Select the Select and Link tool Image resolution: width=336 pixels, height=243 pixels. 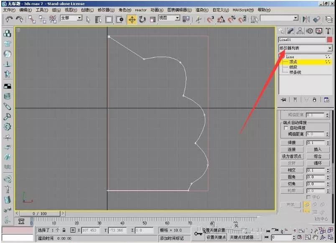coord(32,19)
